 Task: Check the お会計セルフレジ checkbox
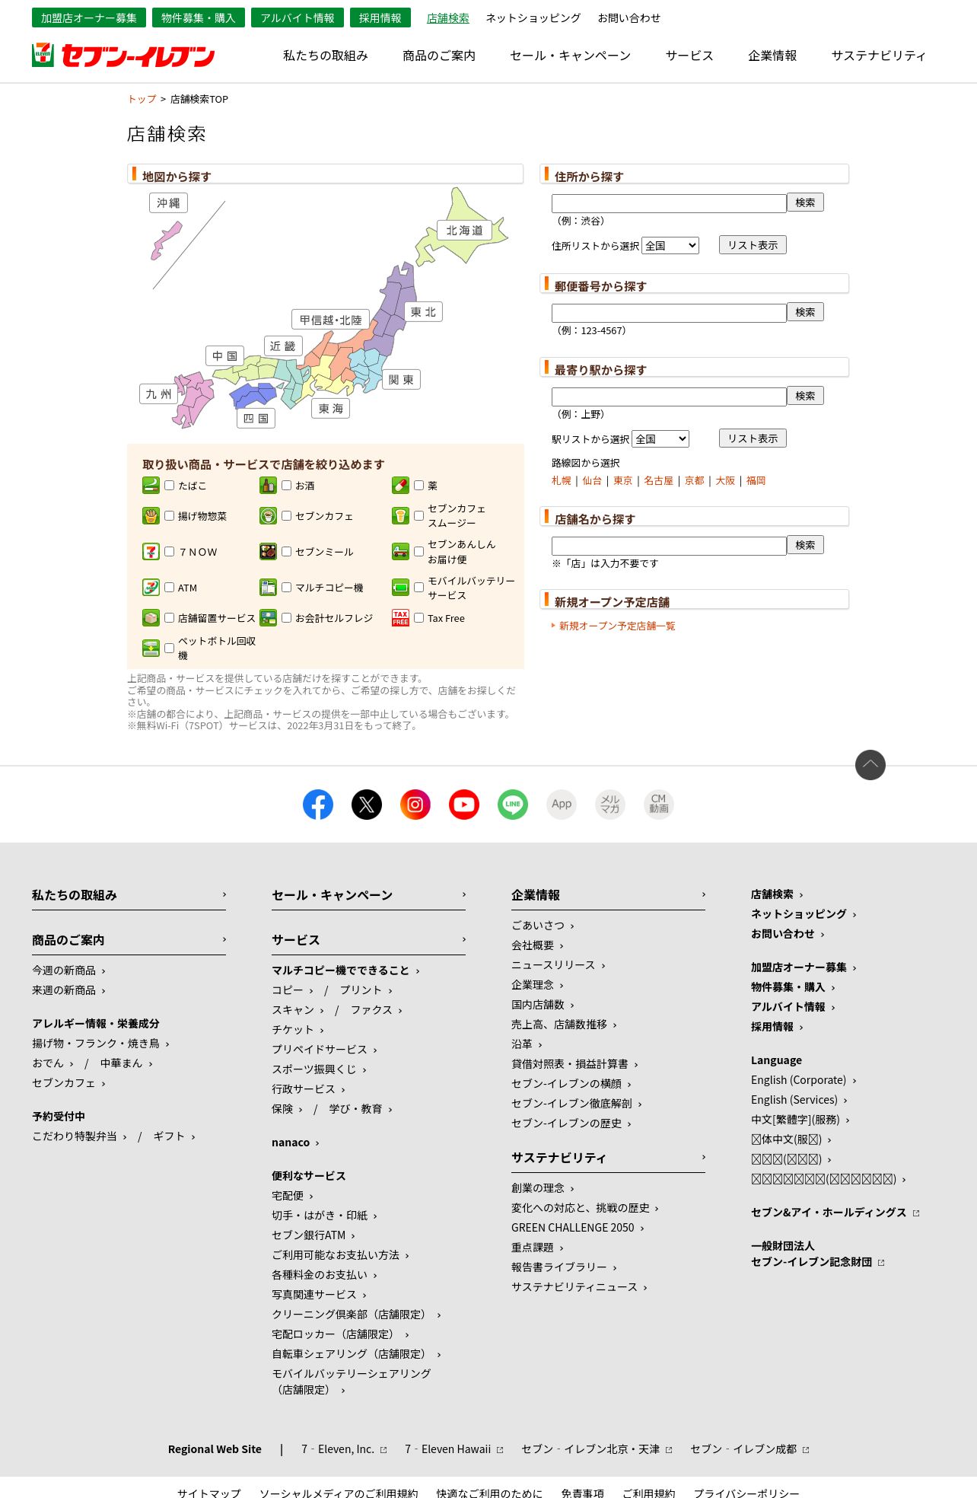pos(287,618)
